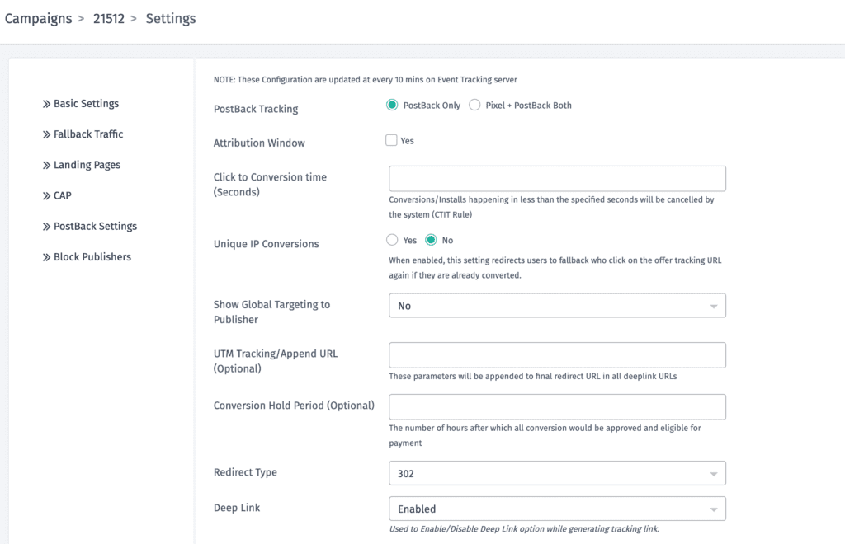Open the Block Publishers settings section

point(92,257)
